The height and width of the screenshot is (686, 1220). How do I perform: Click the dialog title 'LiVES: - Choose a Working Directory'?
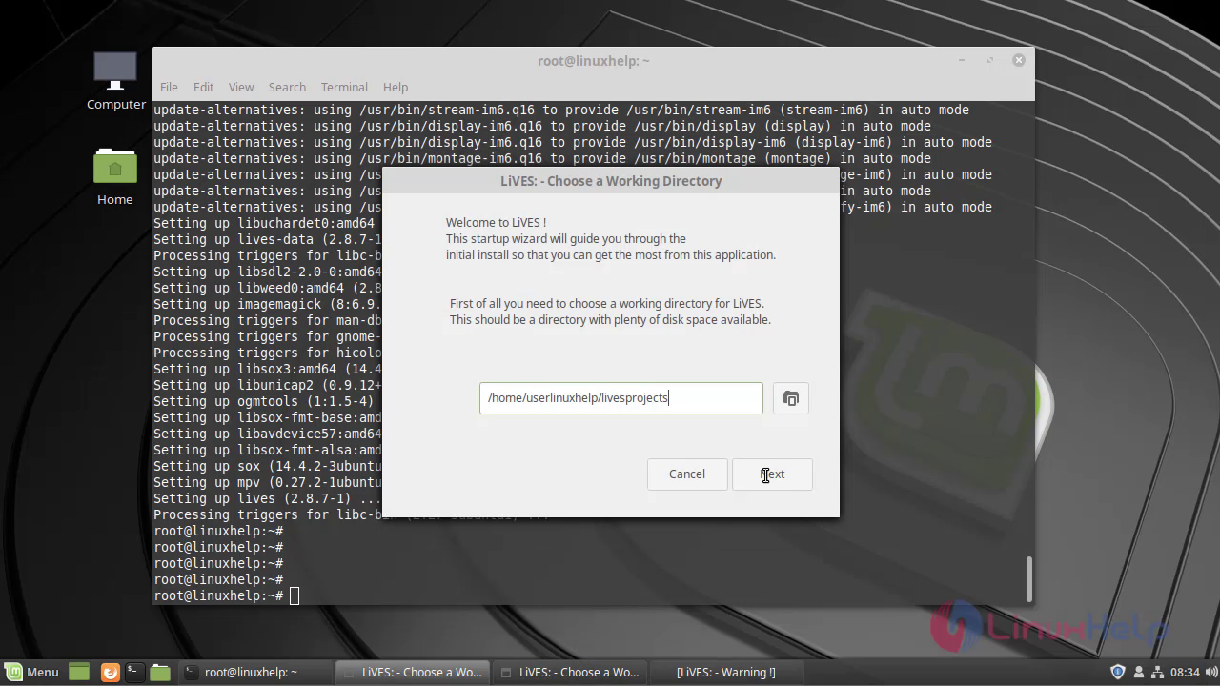[611, 181]
